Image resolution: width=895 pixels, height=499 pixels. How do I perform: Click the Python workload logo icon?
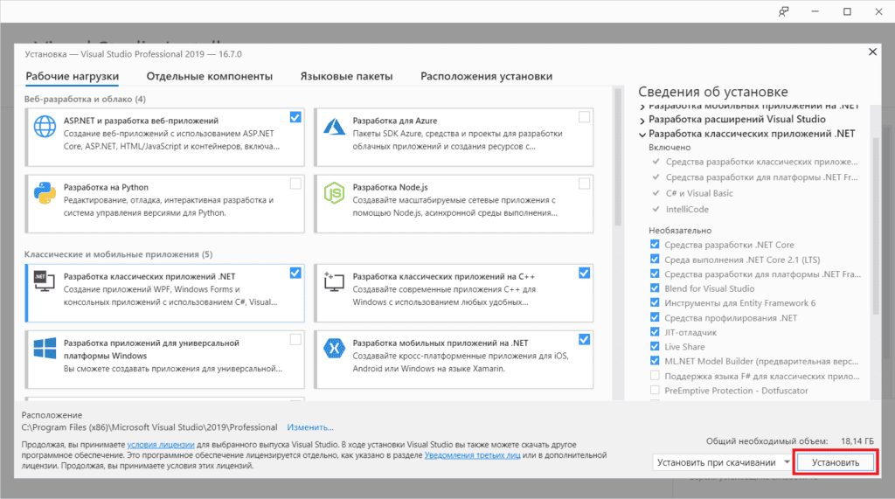[x=45, y=193]
